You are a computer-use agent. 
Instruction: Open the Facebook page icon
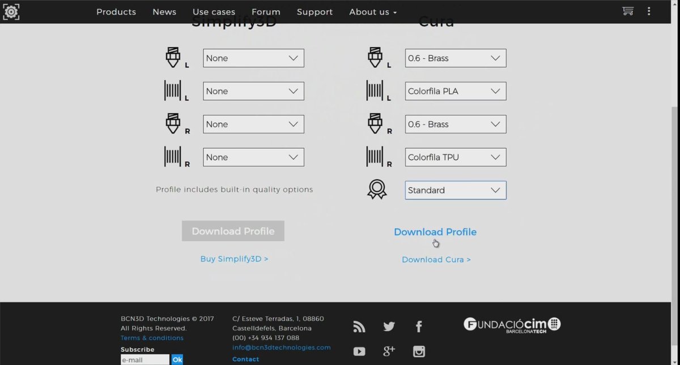419,327
